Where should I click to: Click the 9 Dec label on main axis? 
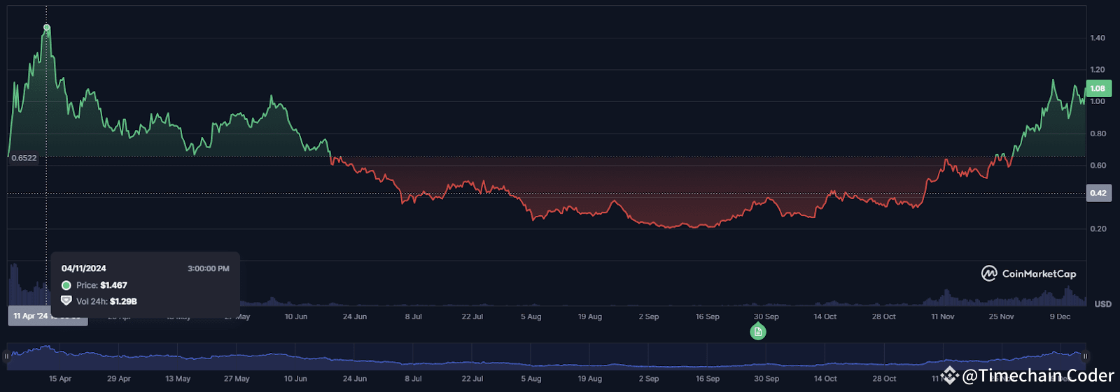click(1060, 317)
